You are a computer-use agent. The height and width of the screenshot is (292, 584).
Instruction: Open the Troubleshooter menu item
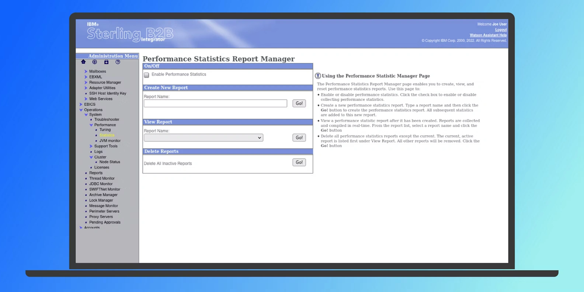tap(107, 119)
